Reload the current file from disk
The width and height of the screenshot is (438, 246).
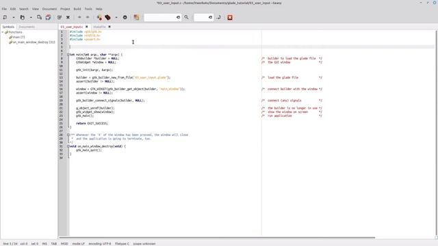[60, 17]
